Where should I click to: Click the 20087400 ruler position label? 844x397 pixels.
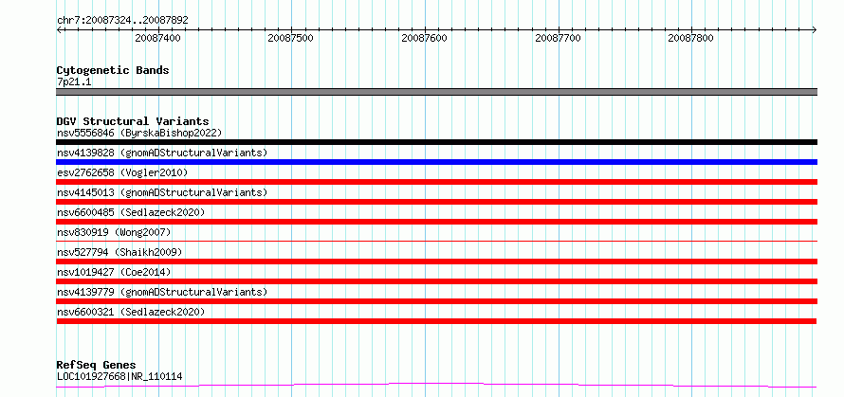tap(157, 38)
